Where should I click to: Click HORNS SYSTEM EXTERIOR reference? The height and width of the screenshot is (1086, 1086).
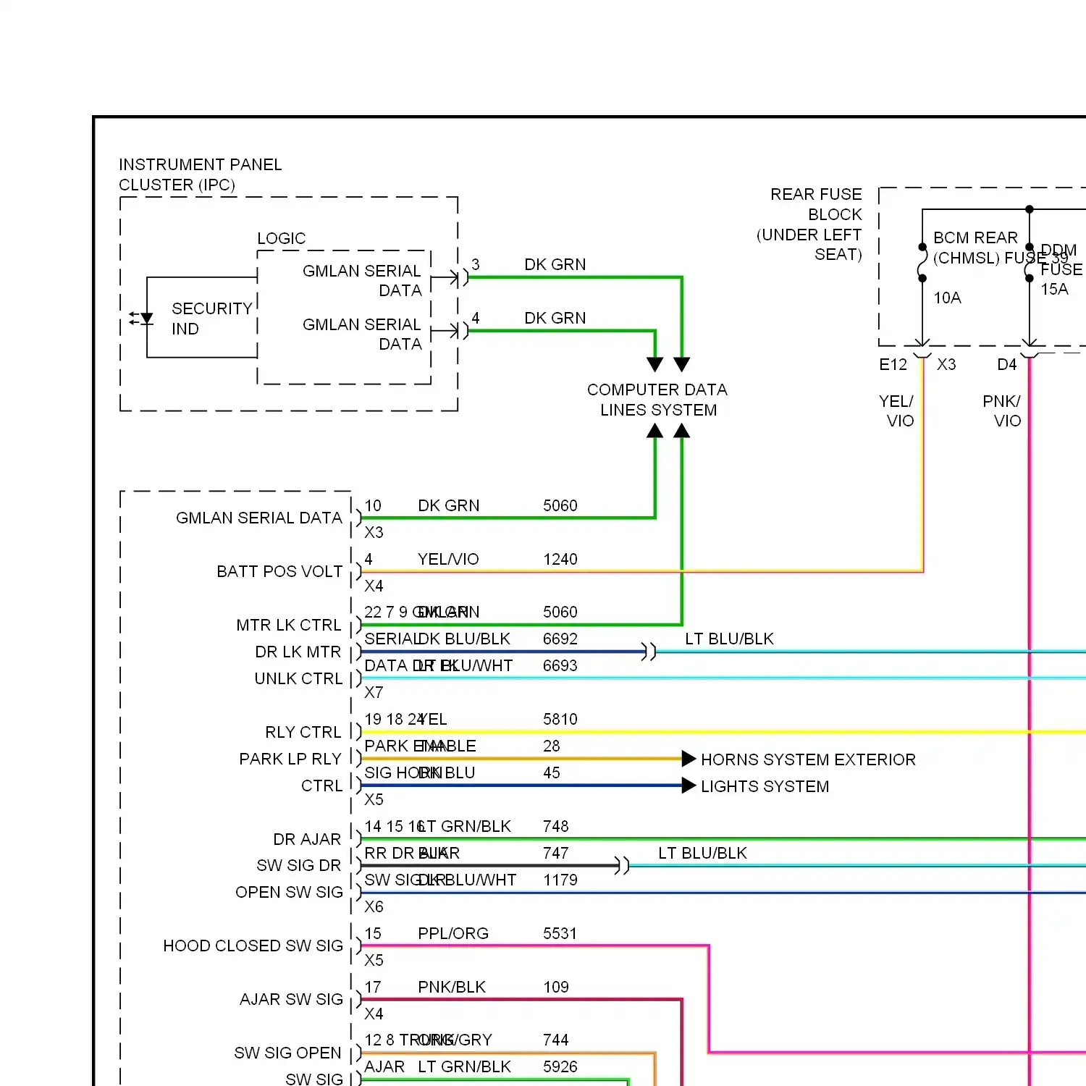808,759
